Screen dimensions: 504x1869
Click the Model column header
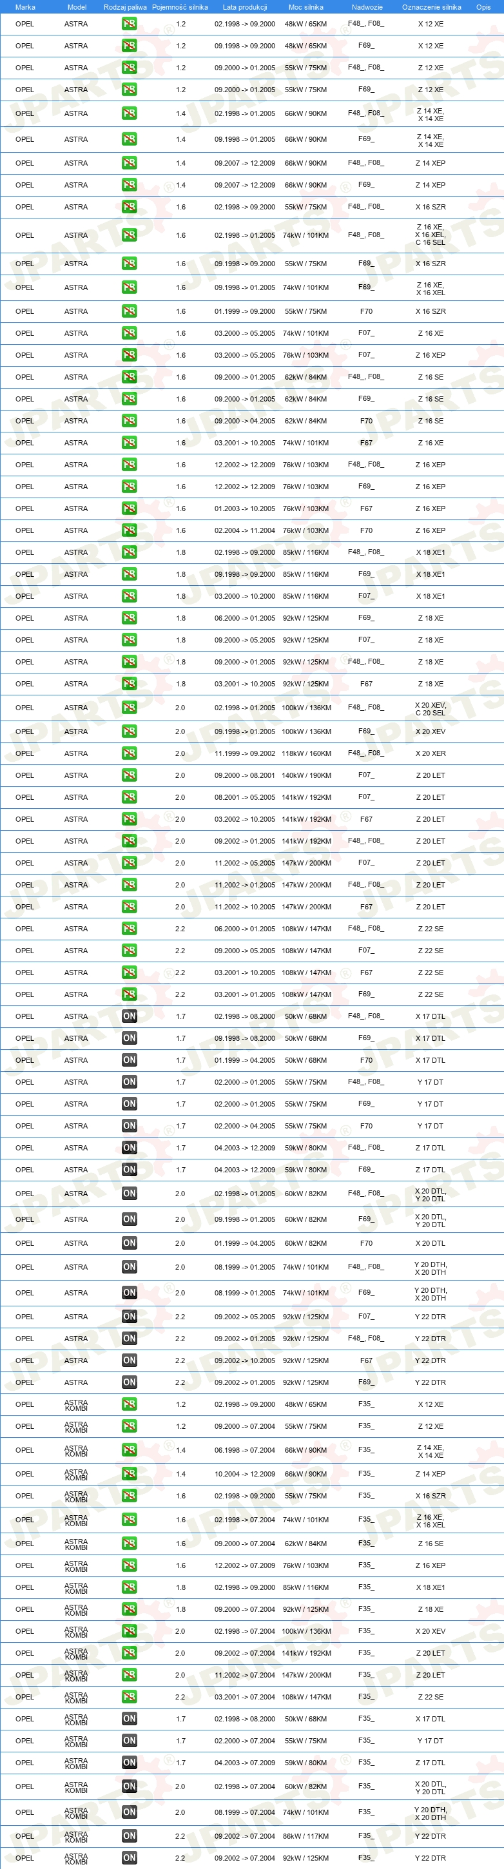coord(77,7)
